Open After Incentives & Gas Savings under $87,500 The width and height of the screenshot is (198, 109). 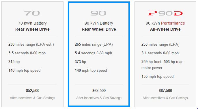point(165,98)
